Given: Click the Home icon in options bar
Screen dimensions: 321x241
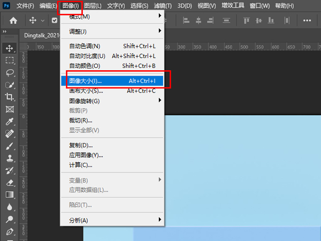Looking at the screenshot, I should click(x=13, y=21).
